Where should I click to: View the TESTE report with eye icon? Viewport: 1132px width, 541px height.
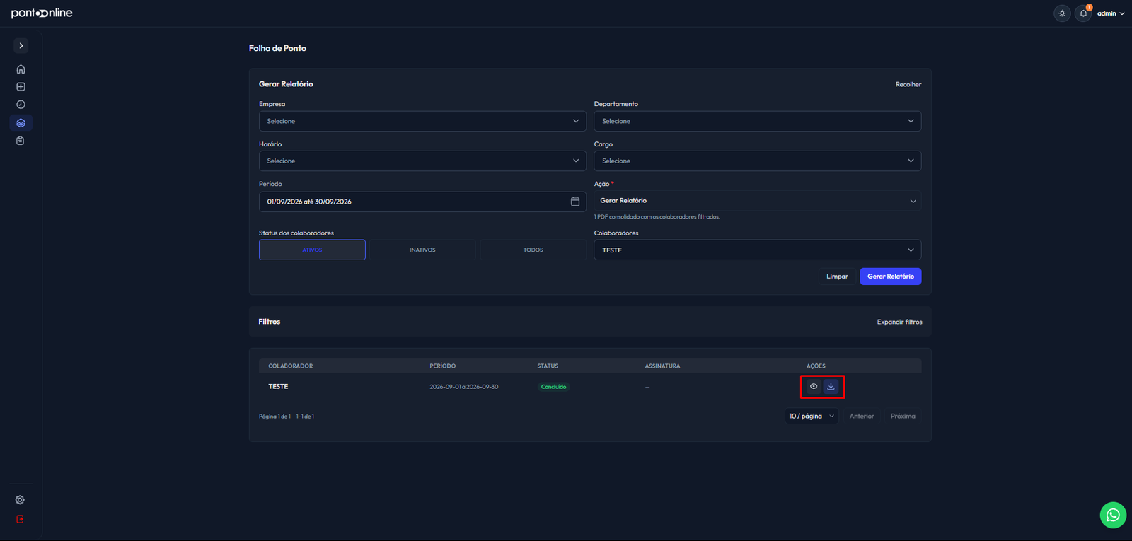click(x=814, y=387)
